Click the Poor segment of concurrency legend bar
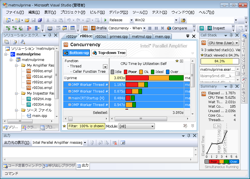Image resolution: width=250 pixels, height=179 pixels. pos(214,162)
